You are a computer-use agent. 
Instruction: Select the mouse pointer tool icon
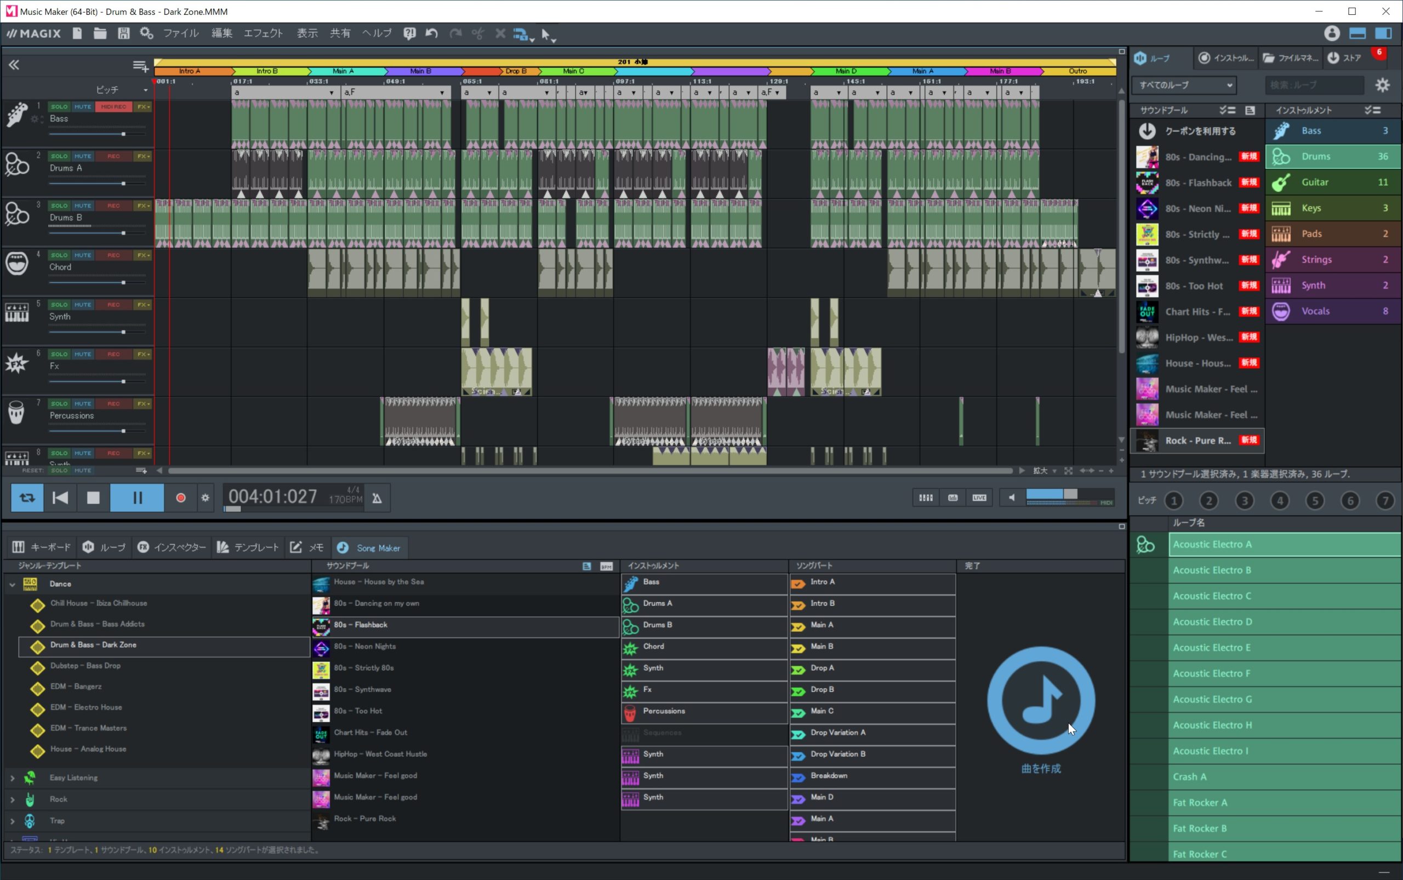click(547, 35)
